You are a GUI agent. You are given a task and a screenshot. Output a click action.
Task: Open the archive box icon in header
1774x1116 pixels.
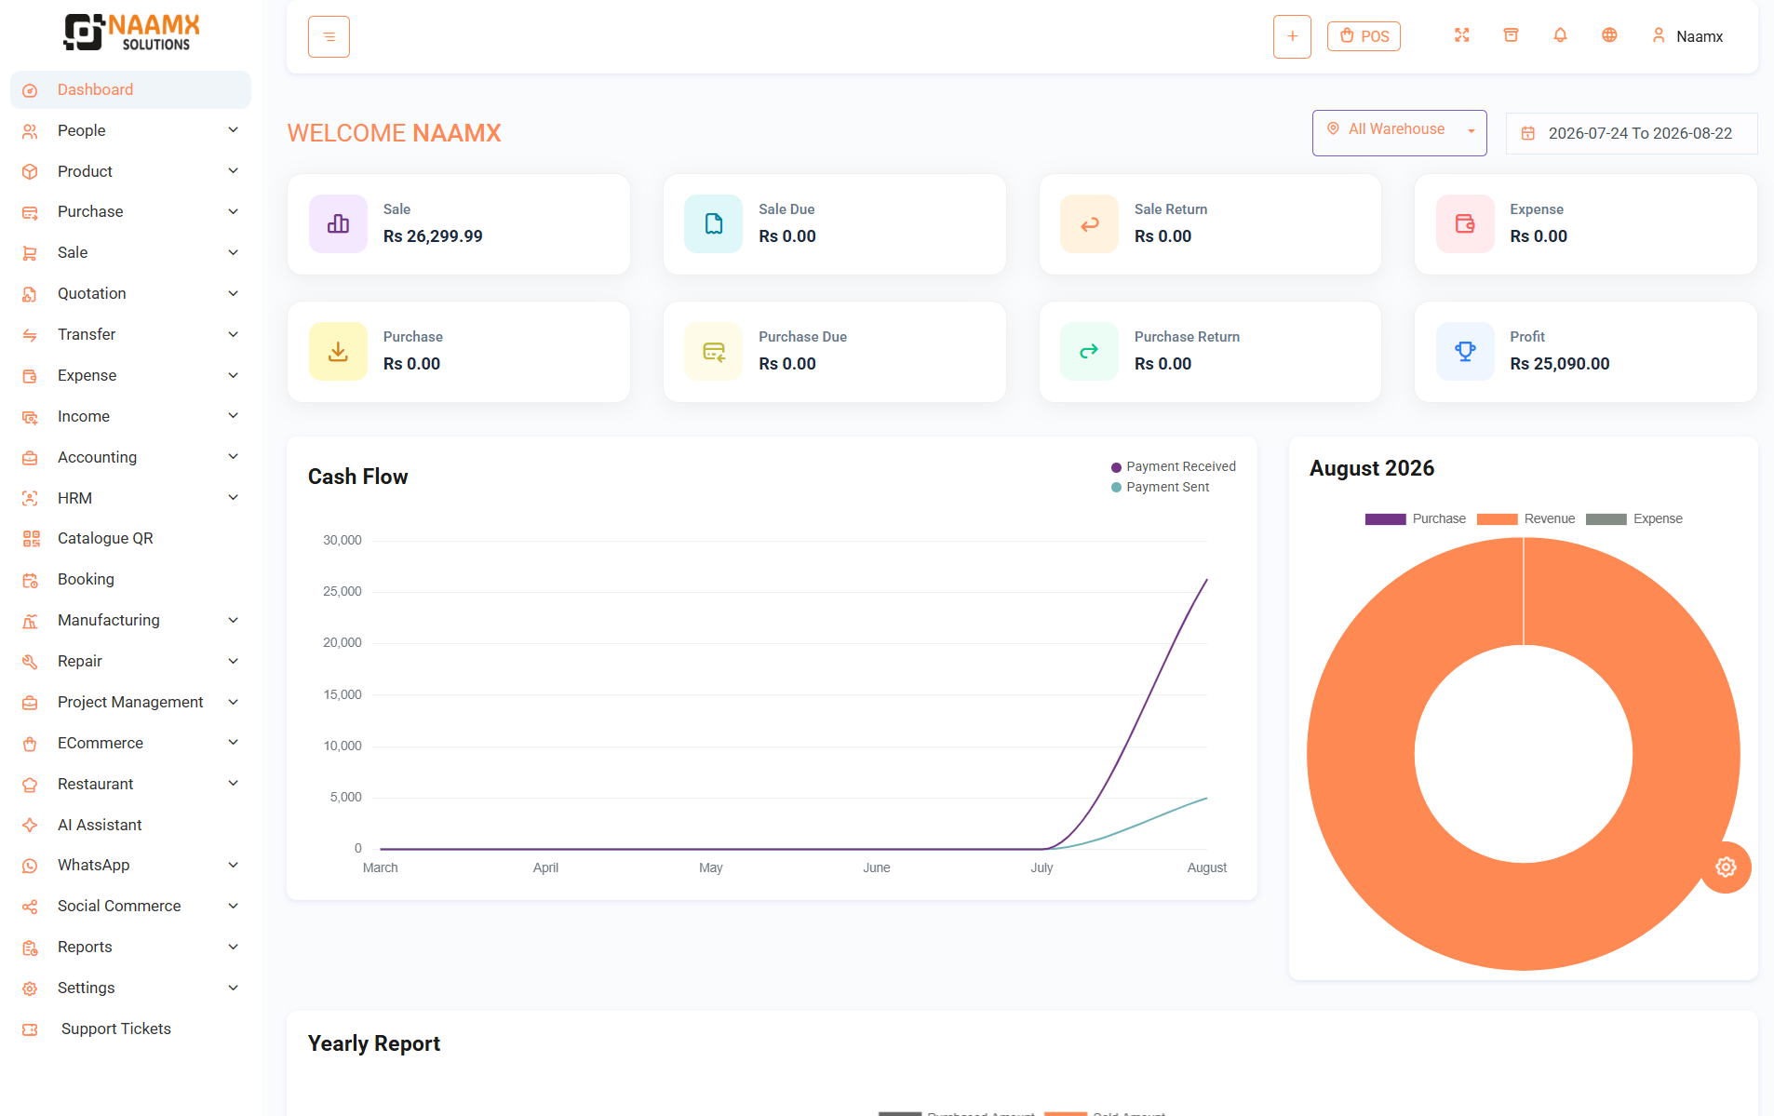click(1512, 35)
